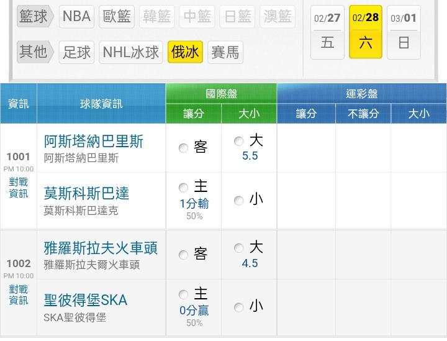This screenshot has height=341, width=447.
Task: Select 客 radio for game 1002
Action: pyautogui.click(x=183, y=255)
